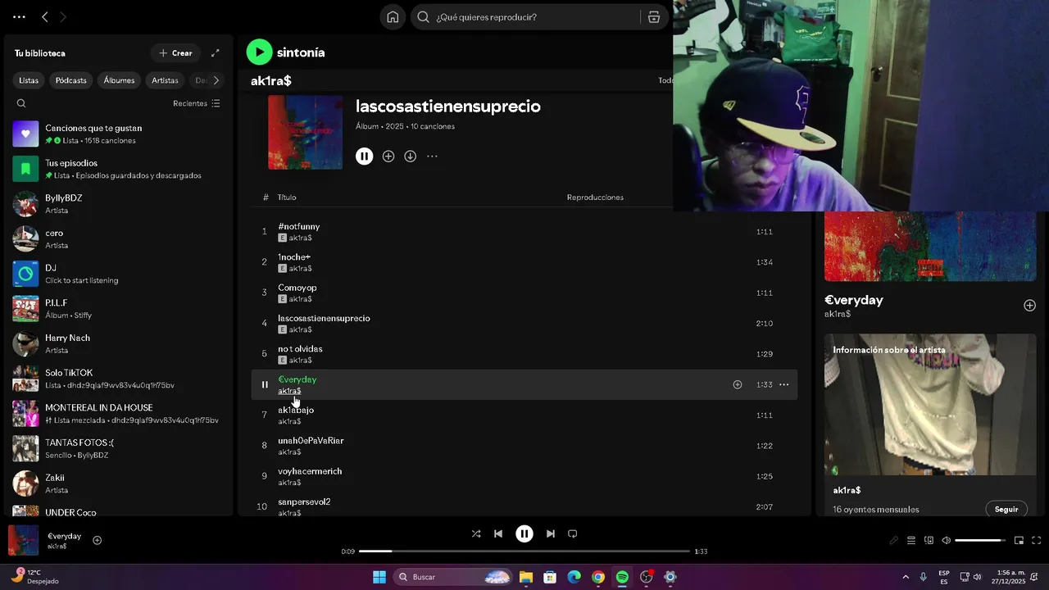Seek in the song progress bar
Viewport: 1049px width, 590px height.
click(524, 551)
